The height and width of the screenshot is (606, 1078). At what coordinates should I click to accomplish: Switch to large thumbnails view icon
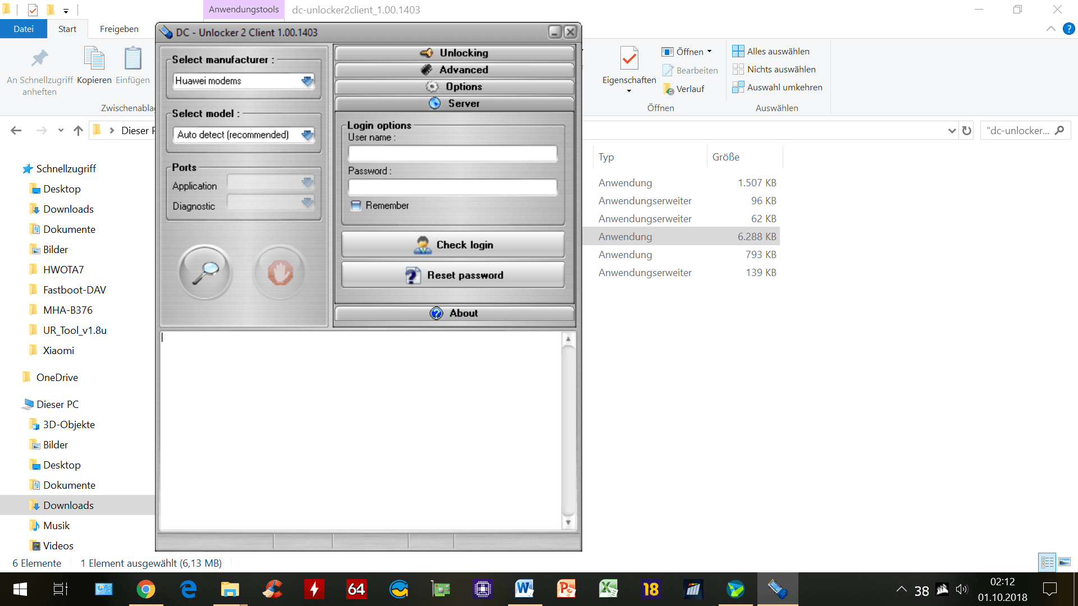coord(1065,562)
